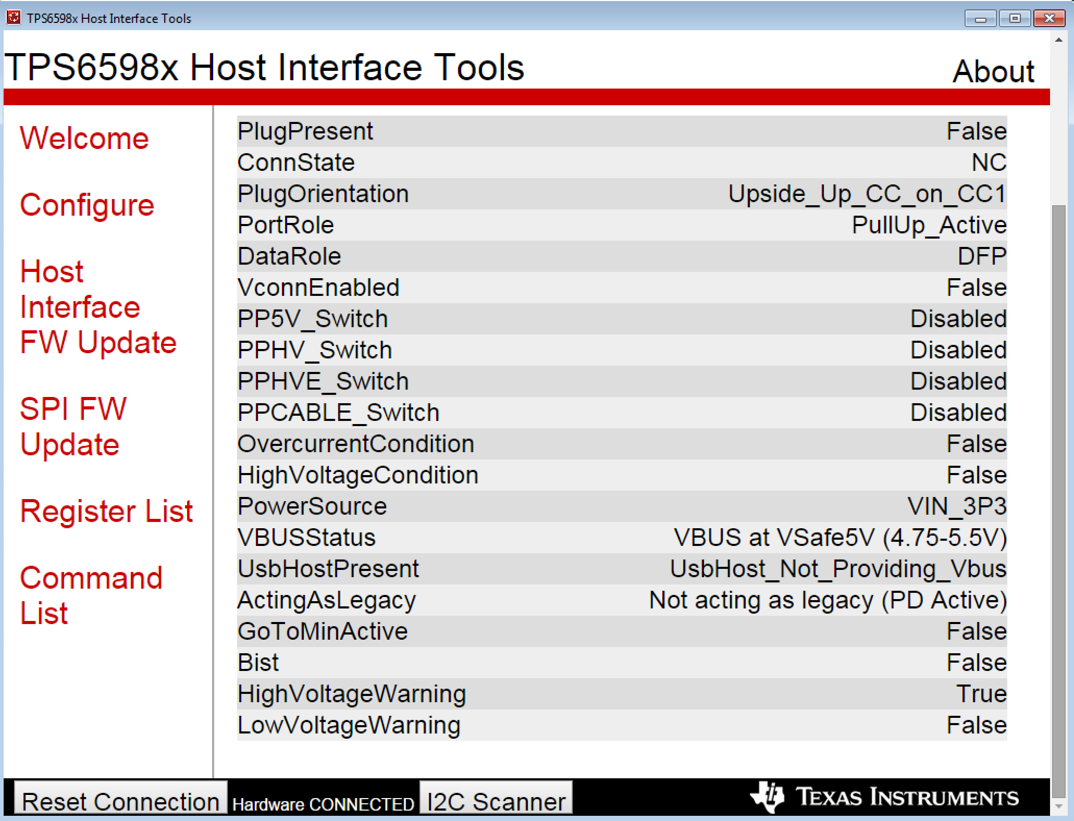Minimize the Host Interface Tools window

[980, 19]
